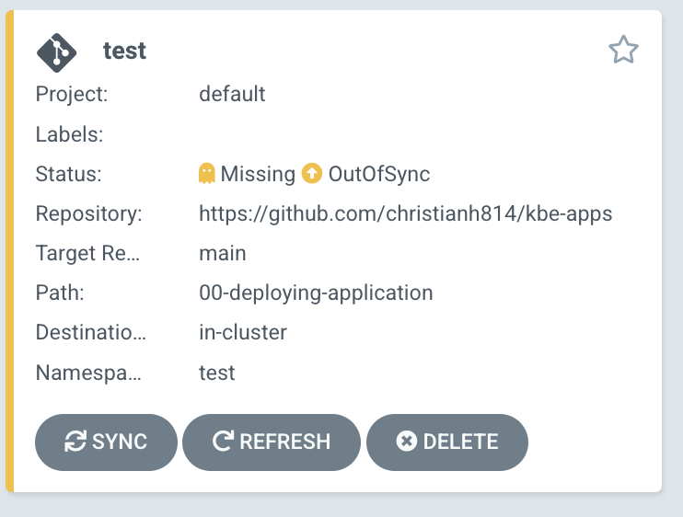Click the reload icon in REFRESH button

coord(223,442)
